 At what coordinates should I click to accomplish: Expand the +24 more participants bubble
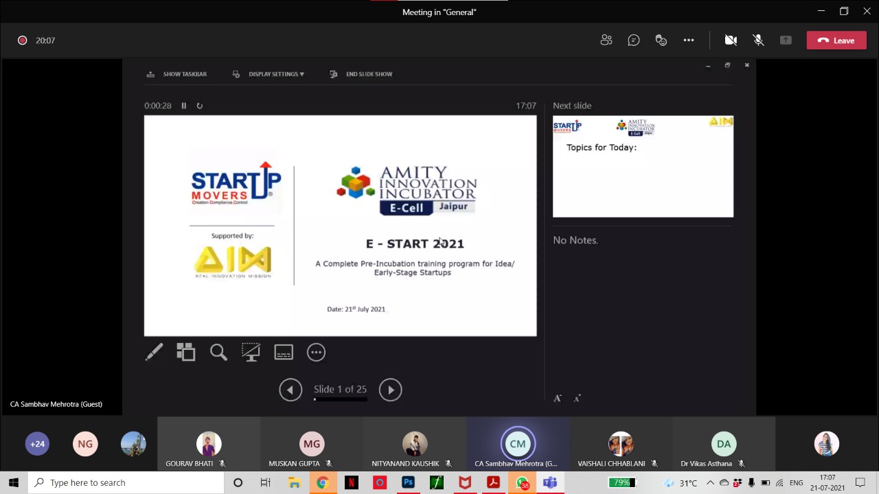[37, 444]
